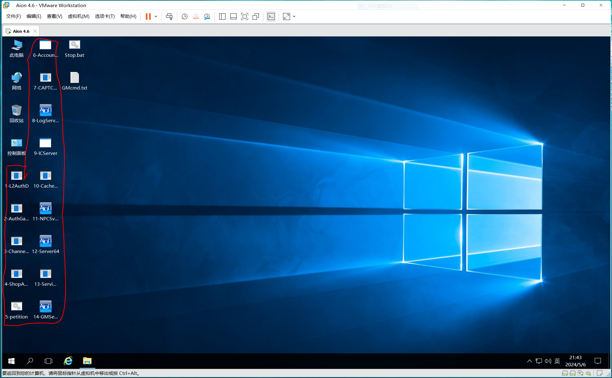The image size is (612, 378).
Task: Toggle the thumbnail bar view
Action: coord(233,17)
